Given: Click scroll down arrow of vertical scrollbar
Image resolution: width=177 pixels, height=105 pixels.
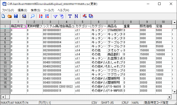Looking at the screenshot, I should pyautogui.click(x=174, y=92).
